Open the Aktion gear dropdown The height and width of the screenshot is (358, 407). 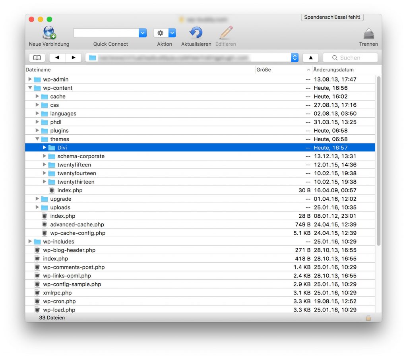165,33
